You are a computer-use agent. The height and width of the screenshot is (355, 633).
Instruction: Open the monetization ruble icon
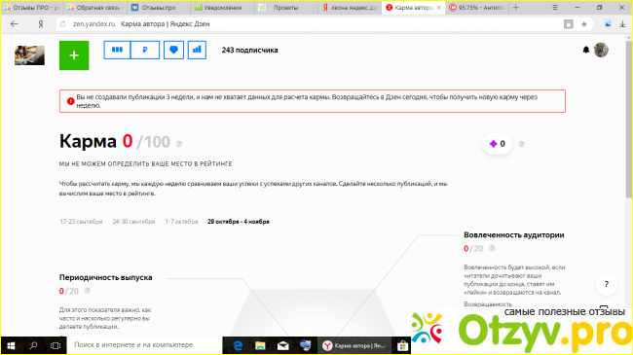click(145, 50)
